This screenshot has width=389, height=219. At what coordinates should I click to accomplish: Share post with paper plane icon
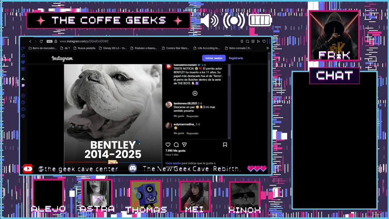[184, 145]
